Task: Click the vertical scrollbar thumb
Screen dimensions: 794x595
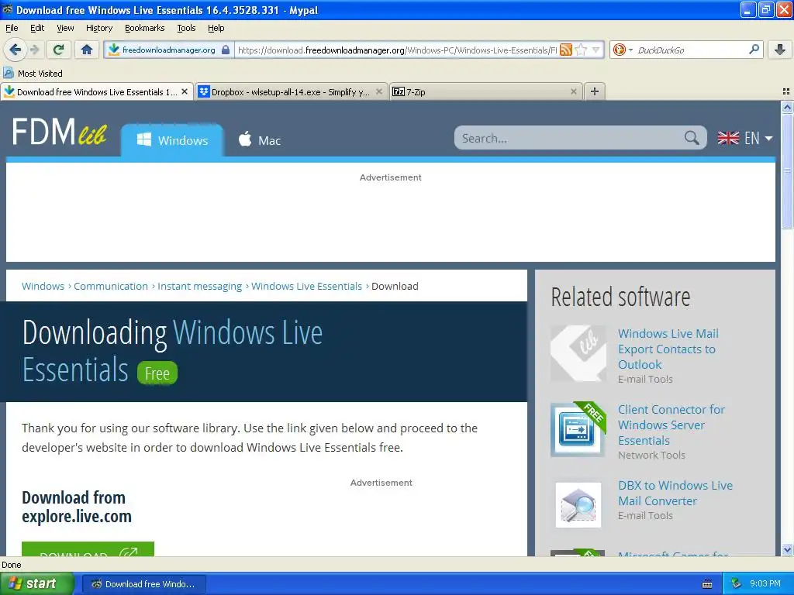Action: (787, 171)
